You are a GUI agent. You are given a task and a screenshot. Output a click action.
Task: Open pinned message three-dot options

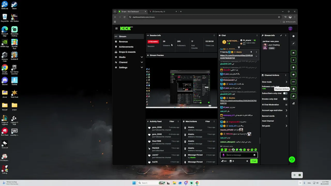point(256,52)
